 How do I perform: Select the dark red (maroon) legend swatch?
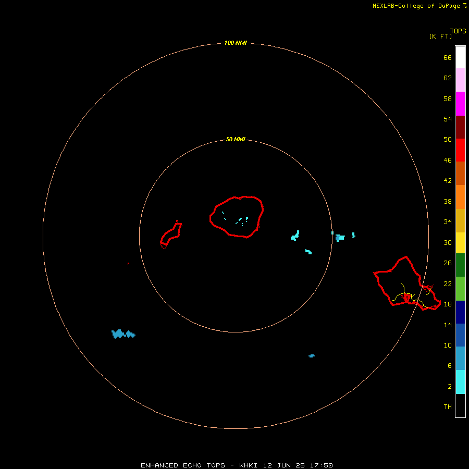point(460,127)
